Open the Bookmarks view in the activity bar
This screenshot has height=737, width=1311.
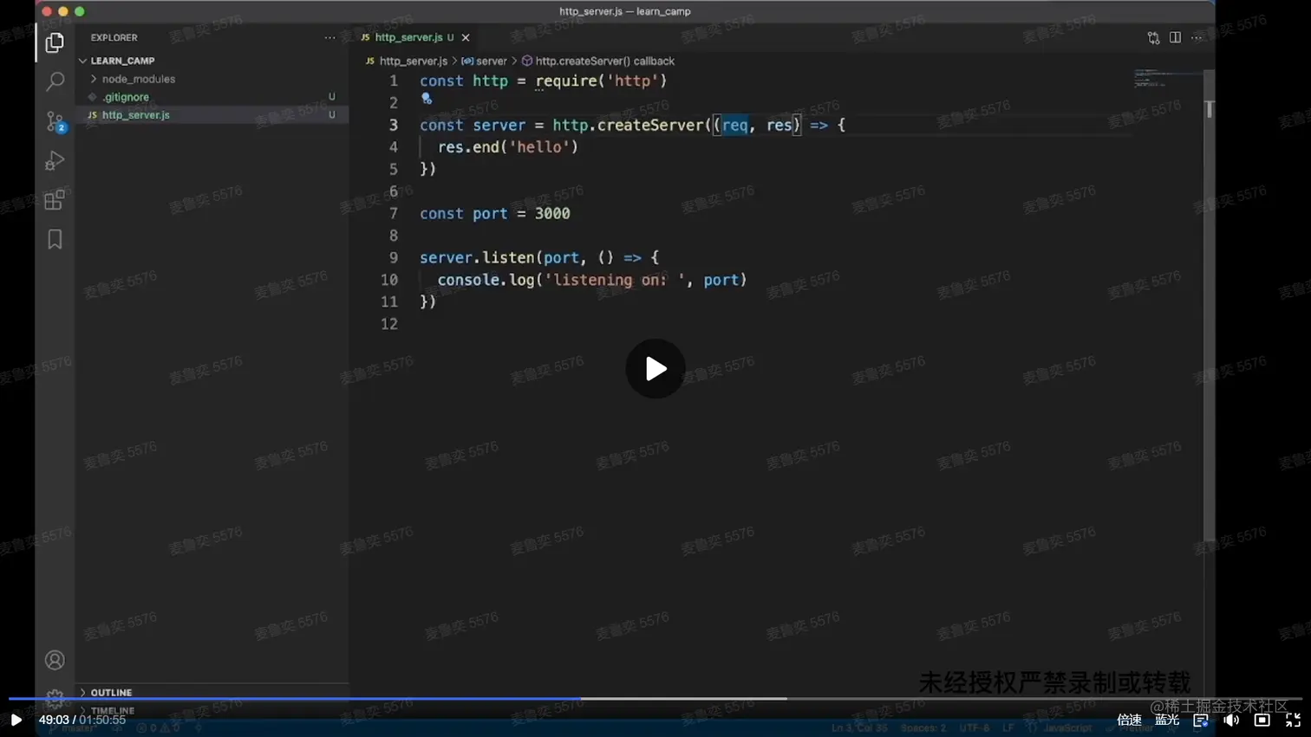click(x=55, y=239)
